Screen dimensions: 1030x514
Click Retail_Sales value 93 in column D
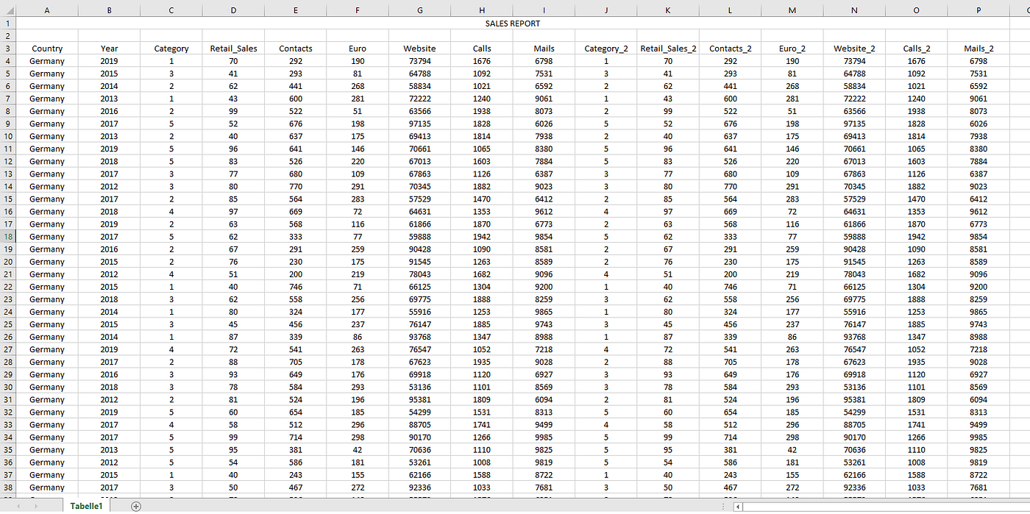[x=233, y=375]
